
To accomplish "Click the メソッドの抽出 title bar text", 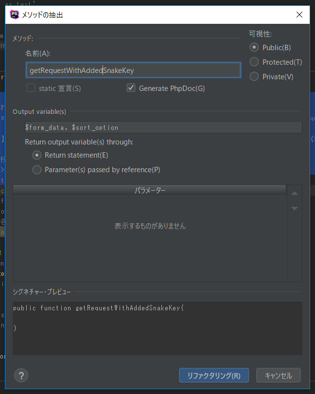I will [42, 15].
